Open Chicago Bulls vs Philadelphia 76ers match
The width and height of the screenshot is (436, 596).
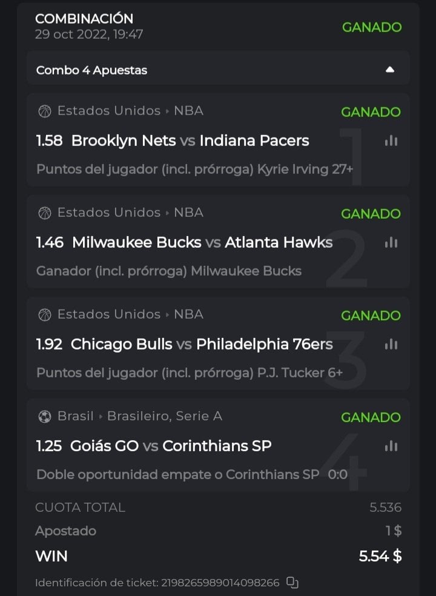coord(202,344)
